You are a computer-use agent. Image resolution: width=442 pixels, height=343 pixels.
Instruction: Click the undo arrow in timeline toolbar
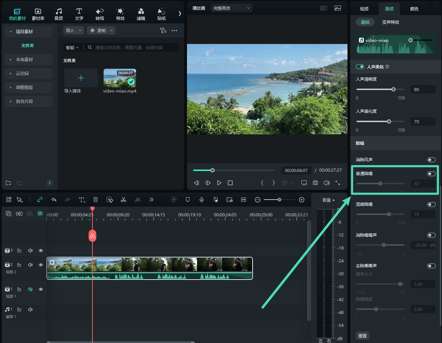(x=54, y=200)
